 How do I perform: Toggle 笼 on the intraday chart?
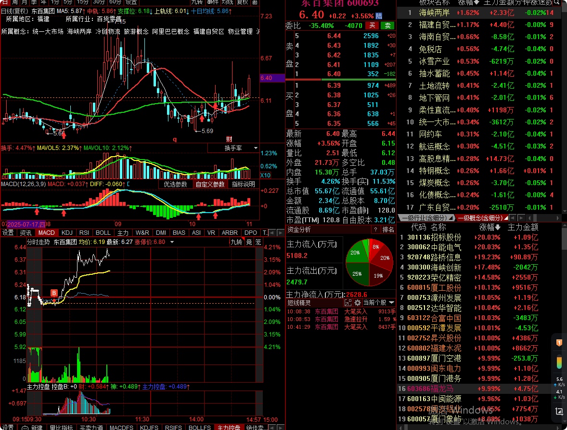[x=258, y=242]
